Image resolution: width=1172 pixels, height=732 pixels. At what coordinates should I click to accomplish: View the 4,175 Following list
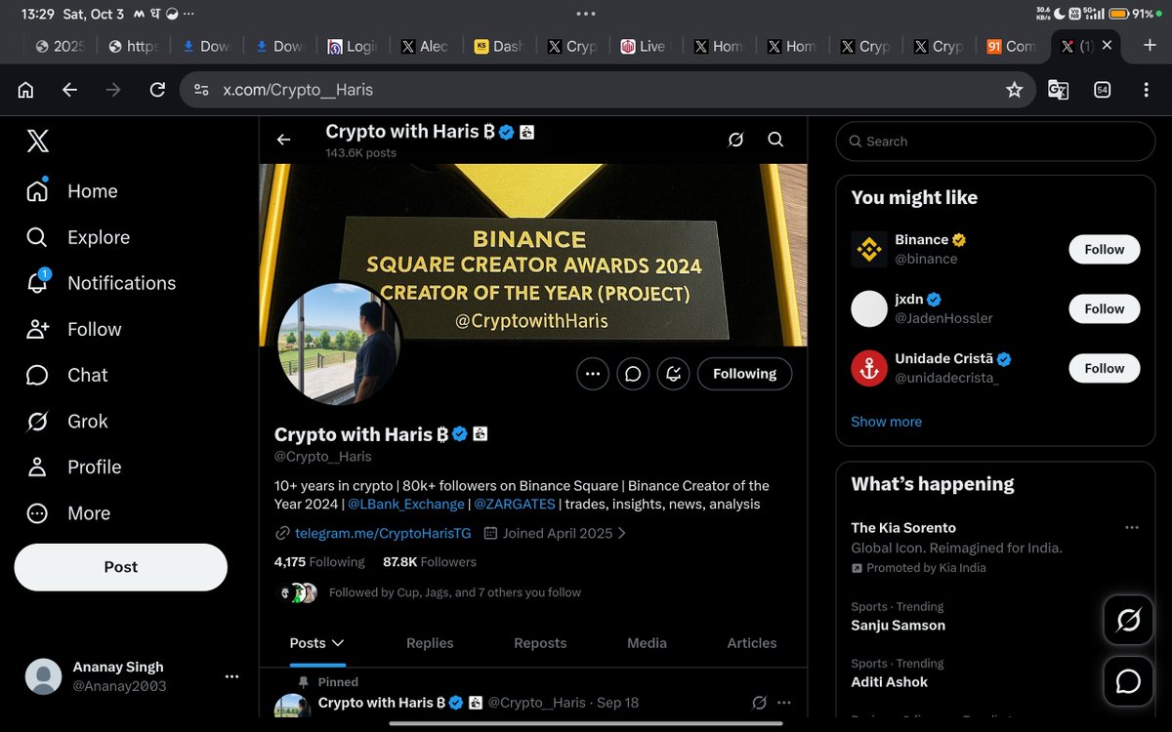319,562
